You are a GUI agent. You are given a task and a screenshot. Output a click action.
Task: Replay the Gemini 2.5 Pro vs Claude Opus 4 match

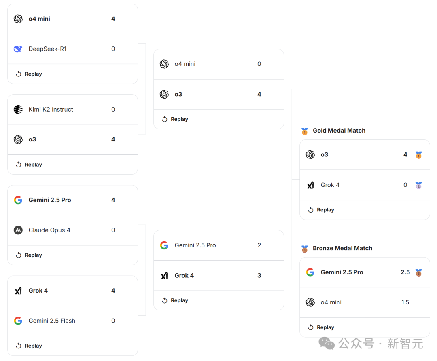(x=29, y=255)
